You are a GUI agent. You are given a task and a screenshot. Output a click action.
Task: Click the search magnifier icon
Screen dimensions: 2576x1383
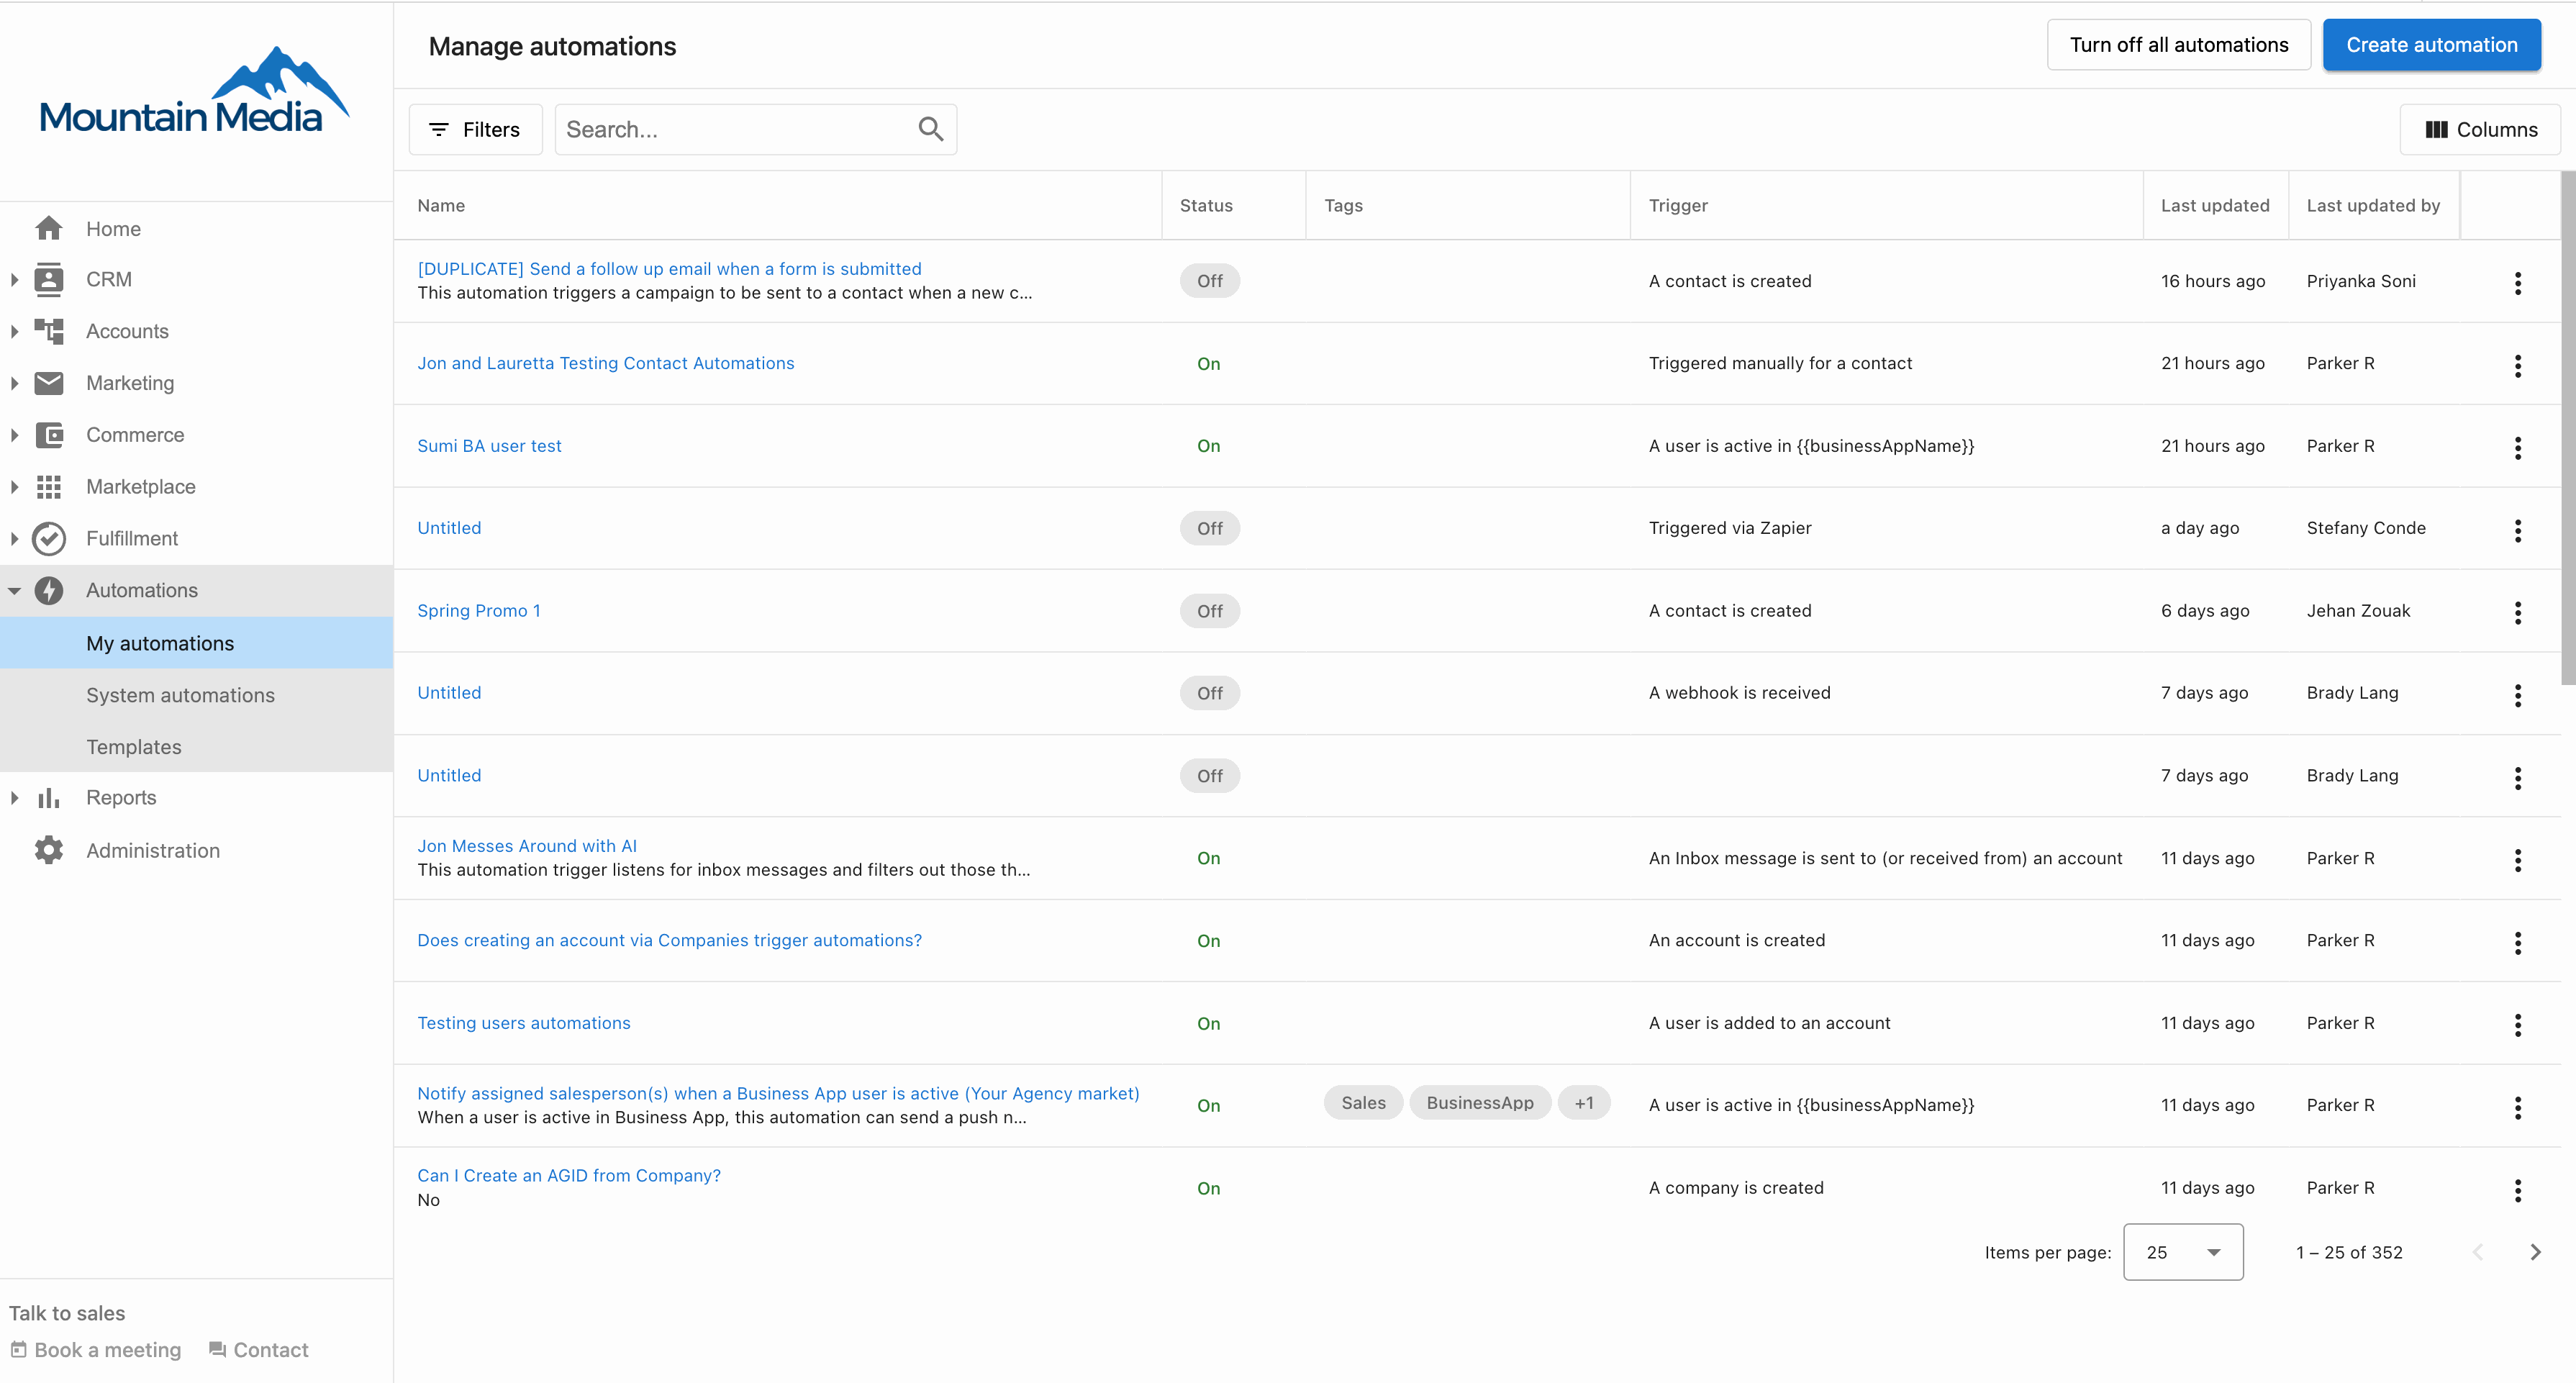tap(930, 129)
